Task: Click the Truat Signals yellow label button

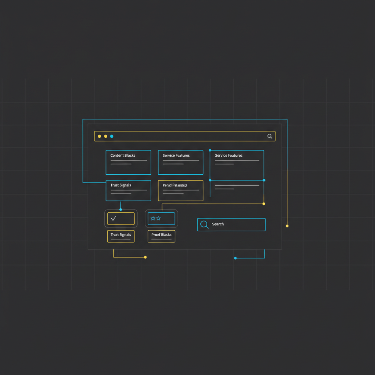Action: 121,236
